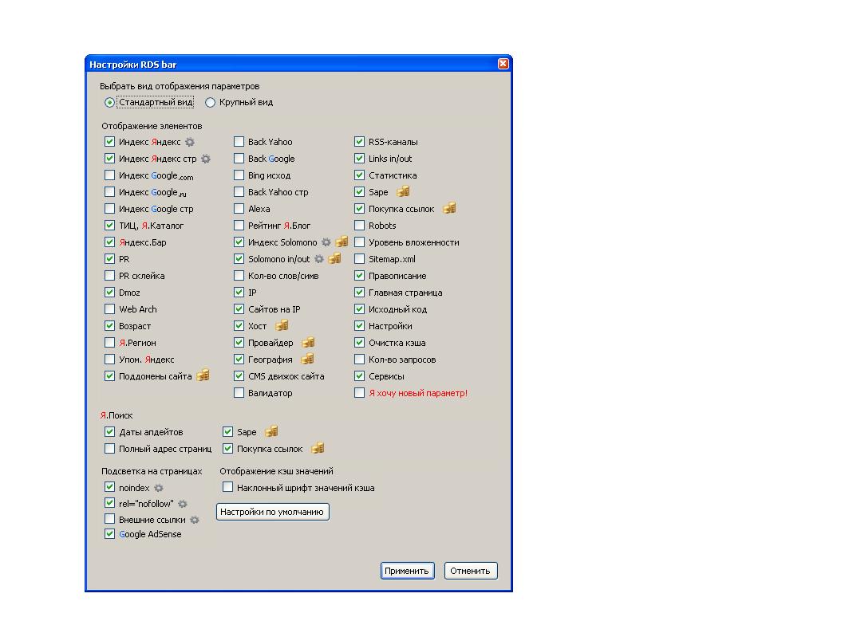Check Уровень вложенности checkbox
The width and height of the screenshot is (845, 617).
click(x=359, y=242)
